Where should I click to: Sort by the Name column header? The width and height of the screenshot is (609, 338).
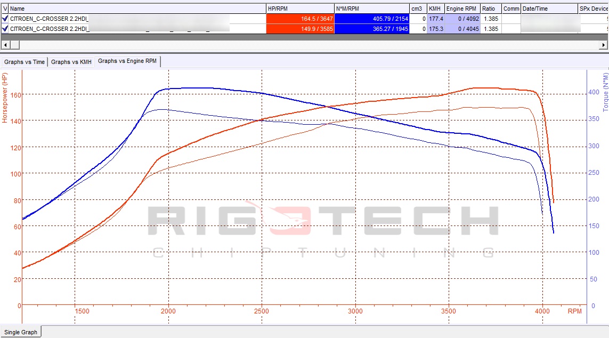pos(137,9)
